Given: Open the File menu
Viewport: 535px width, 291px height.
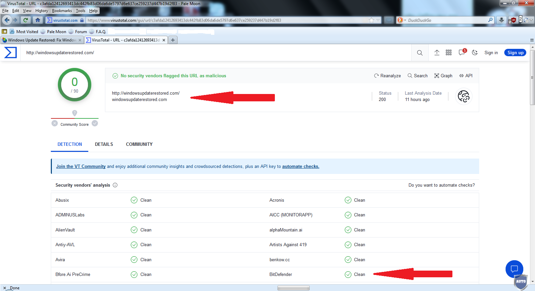Looking at the screenshot, I should tap(5, 11).
